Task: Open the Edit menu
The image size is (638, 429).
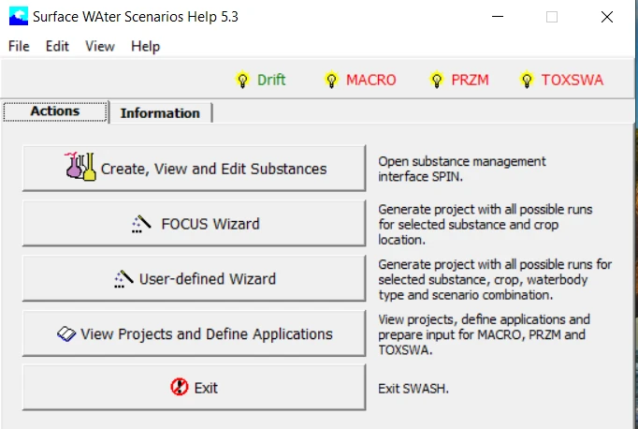Action: 57,46
